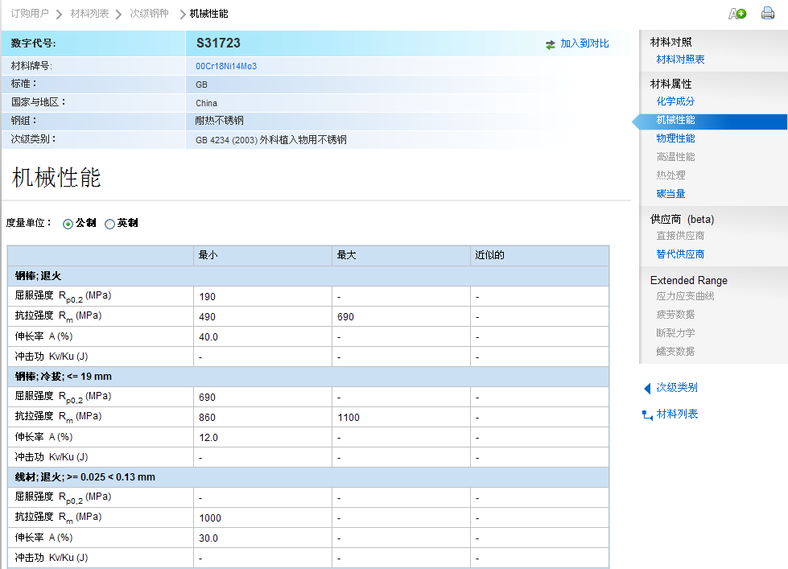This screenshot has height=569, width=788.
Task: Go to 材料列表 in the breadcrumb
Action: click(x=89, y=14)
